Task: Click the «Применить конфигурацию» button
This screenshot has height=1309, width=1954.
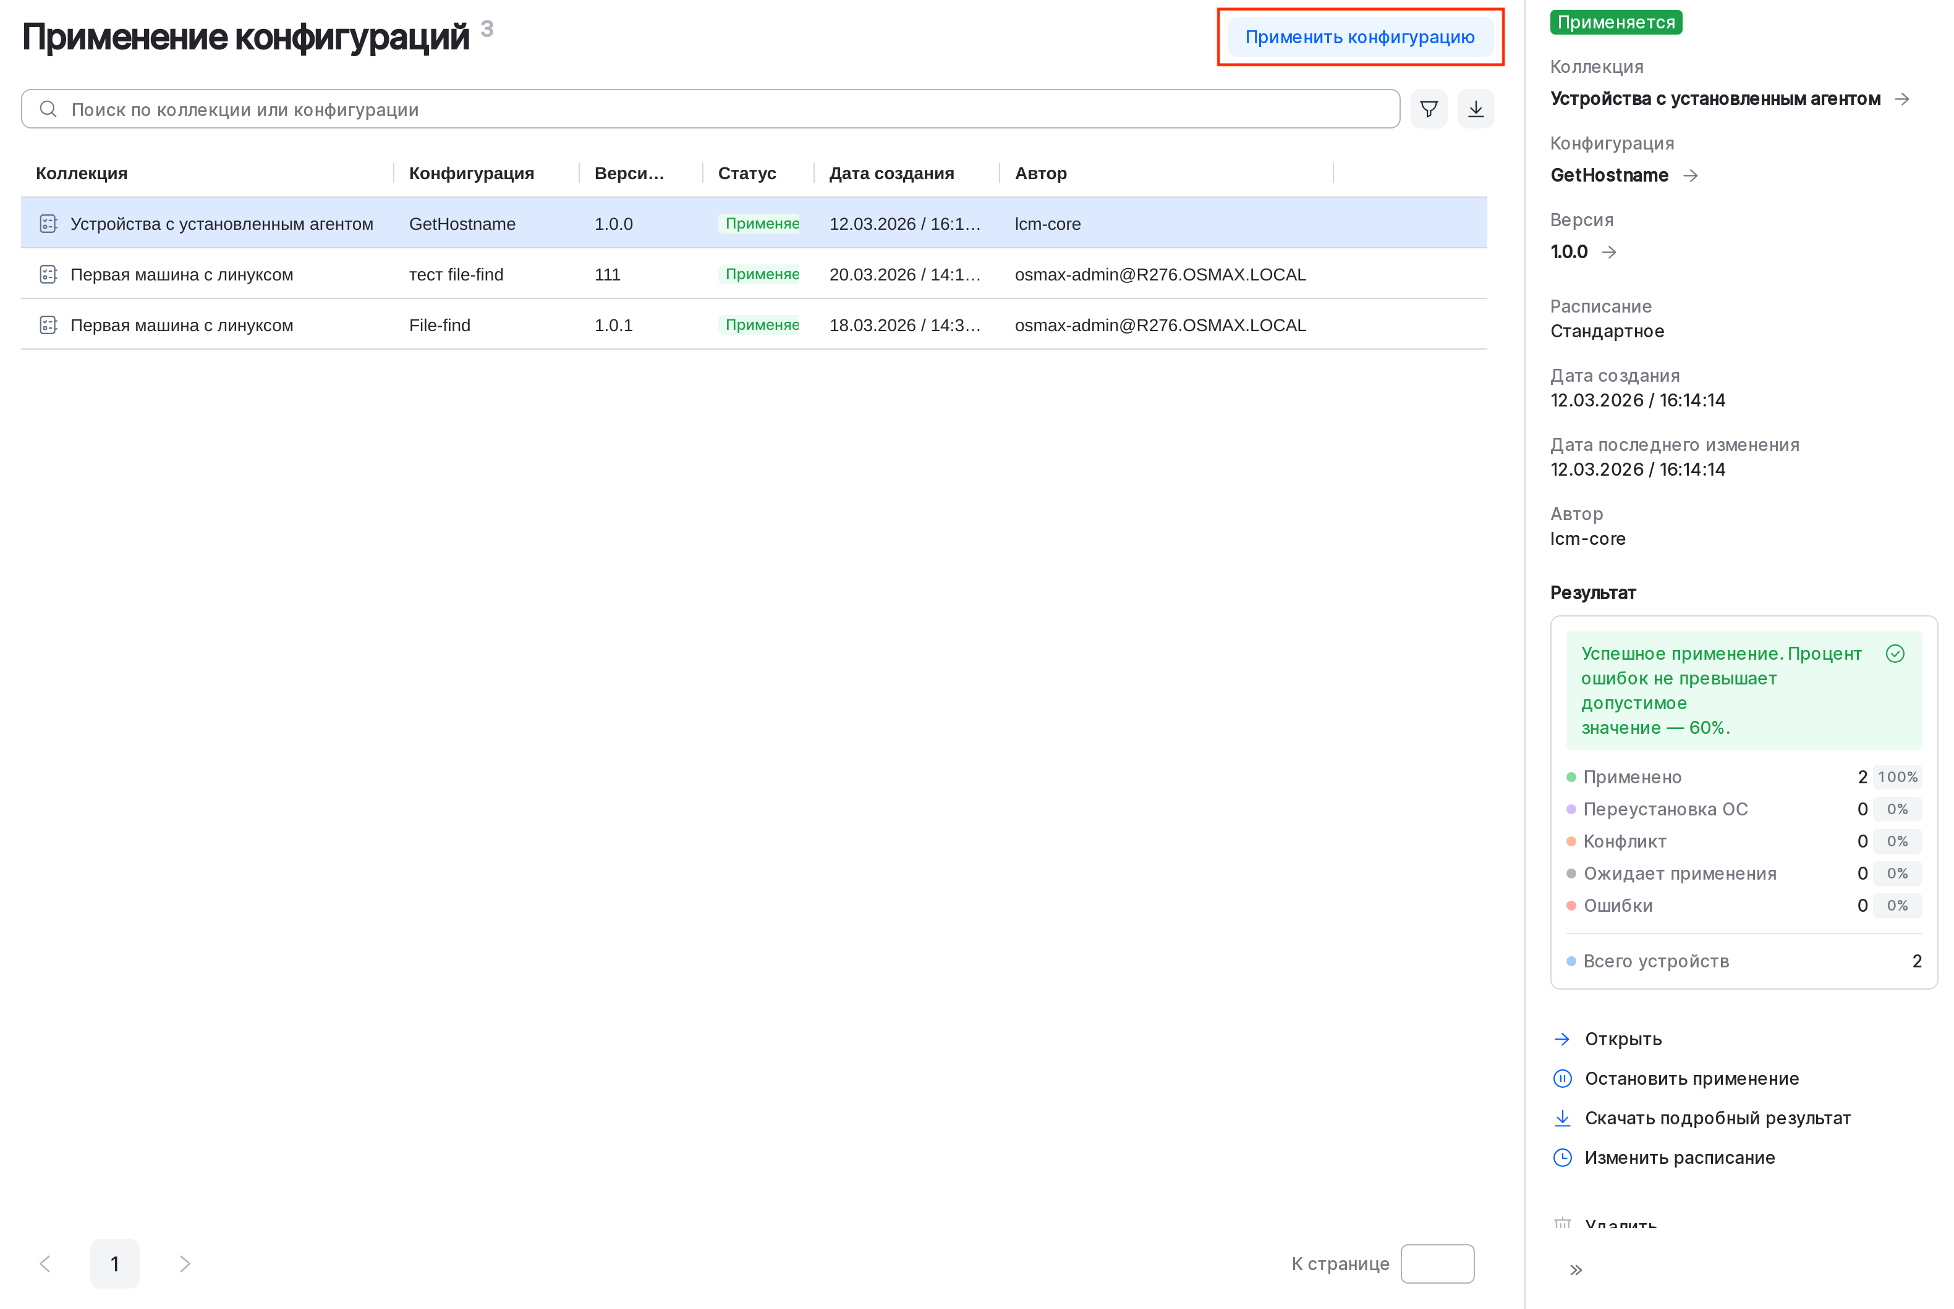Action: tap(1360, 36)
